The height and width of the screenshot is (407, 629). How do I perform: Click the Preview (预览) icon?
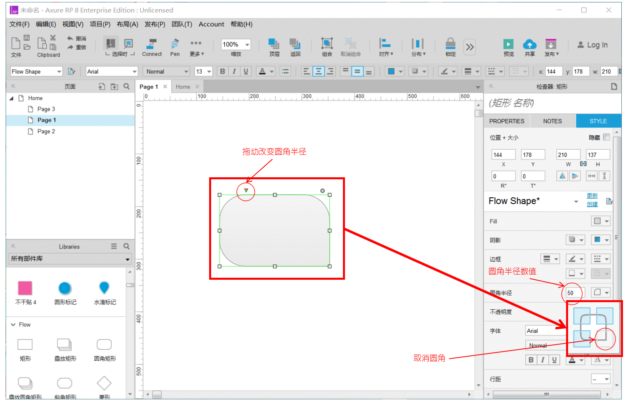pyautogui.click(x=508, y=44)
